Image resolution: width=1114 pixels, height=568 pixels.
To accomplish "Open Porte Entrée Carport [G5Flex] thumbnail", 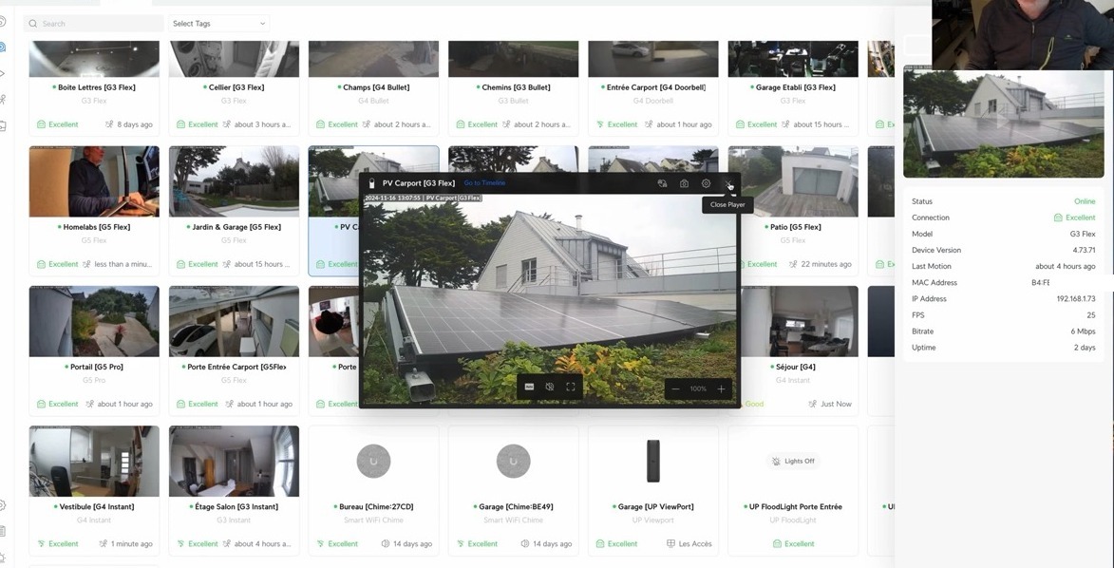I will (234, 321).
